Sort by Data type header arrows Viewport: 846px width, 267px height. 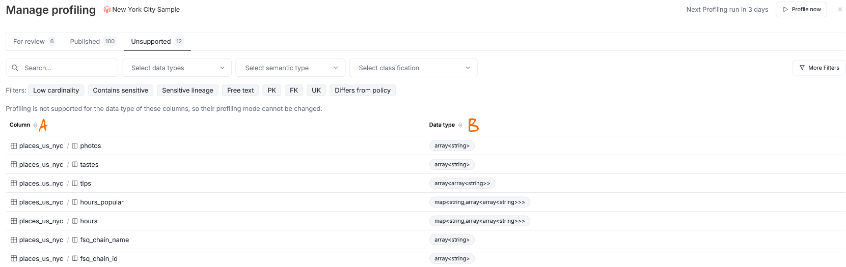click(460, 125)
